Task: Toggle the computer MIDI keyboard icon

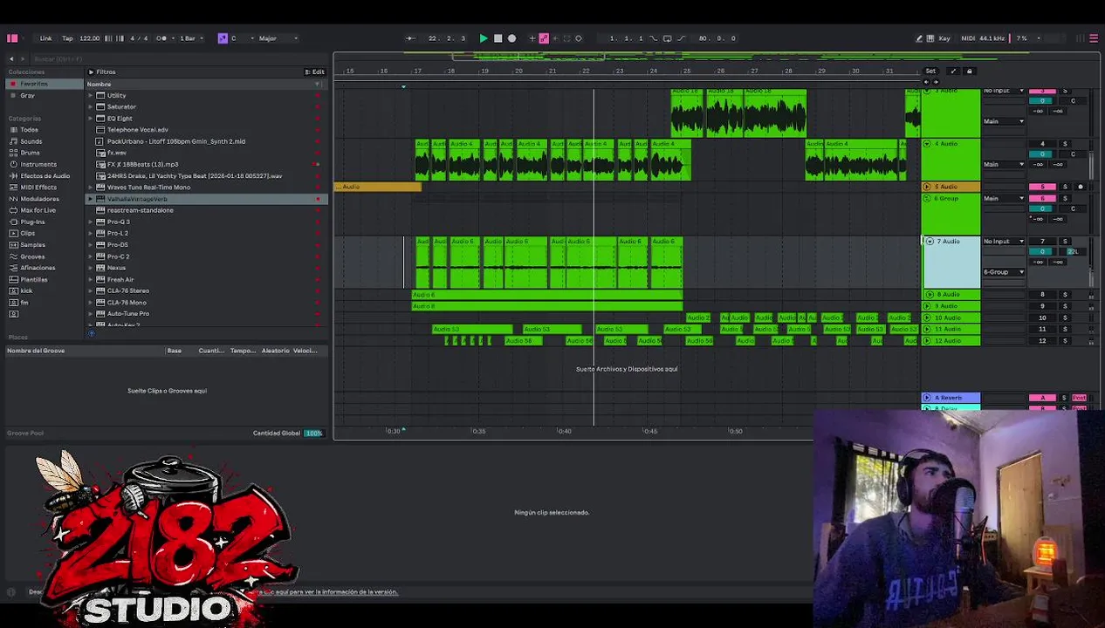Action: point(930,38)
